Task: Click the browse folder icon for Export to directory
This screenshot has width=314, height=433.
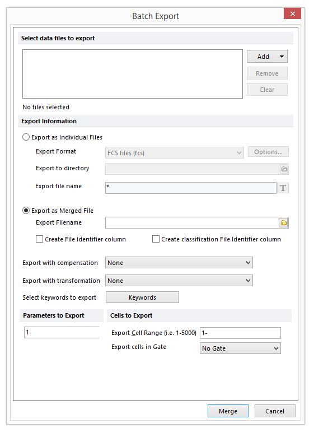Action: click(284, 169)
